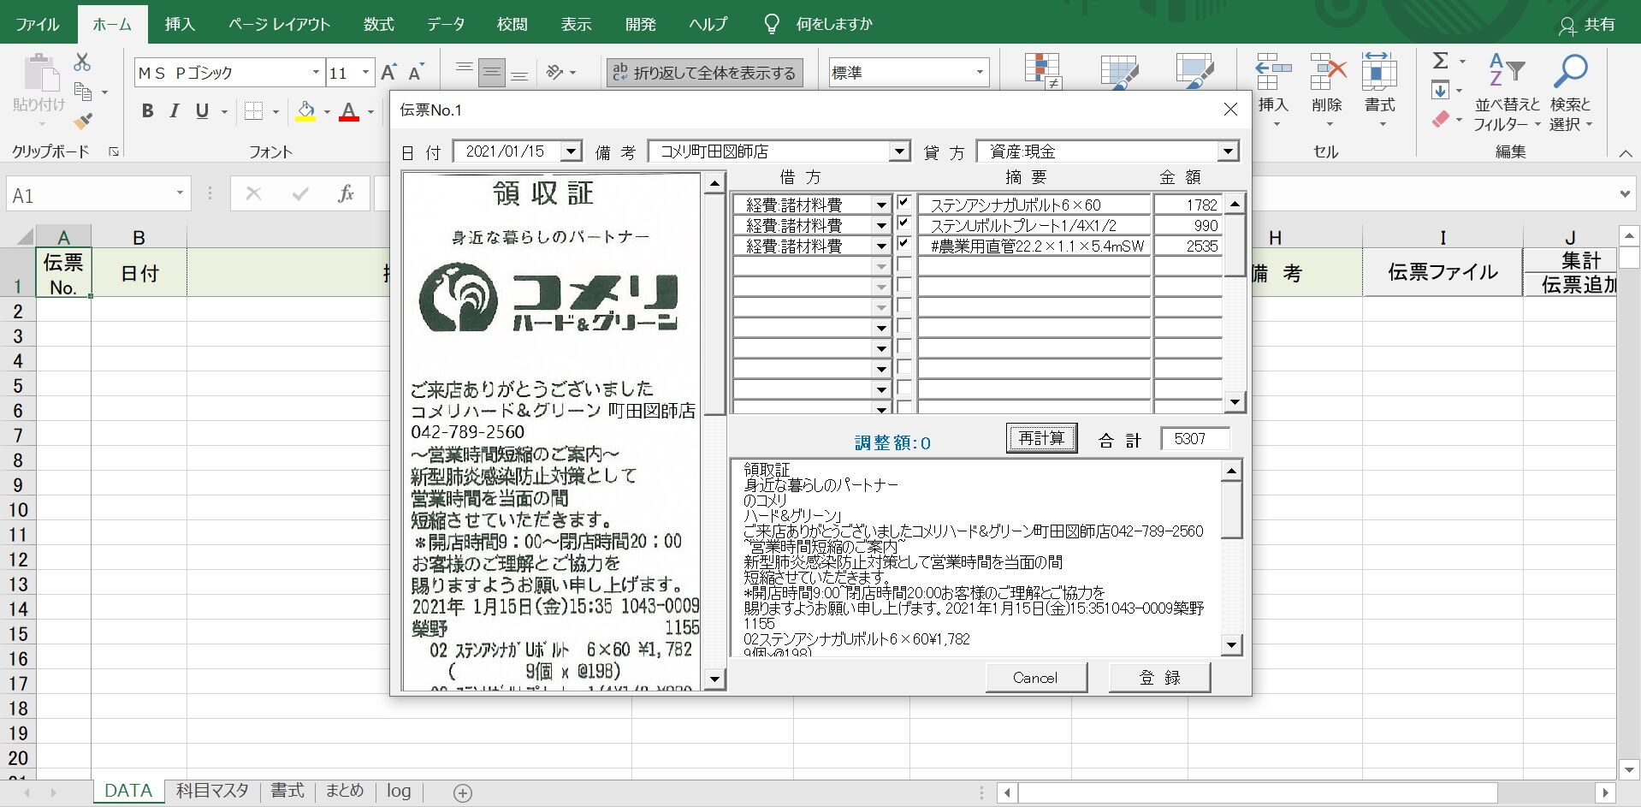
Task: Click inside the 合計 total field
Action: [x=1194, y=438]
